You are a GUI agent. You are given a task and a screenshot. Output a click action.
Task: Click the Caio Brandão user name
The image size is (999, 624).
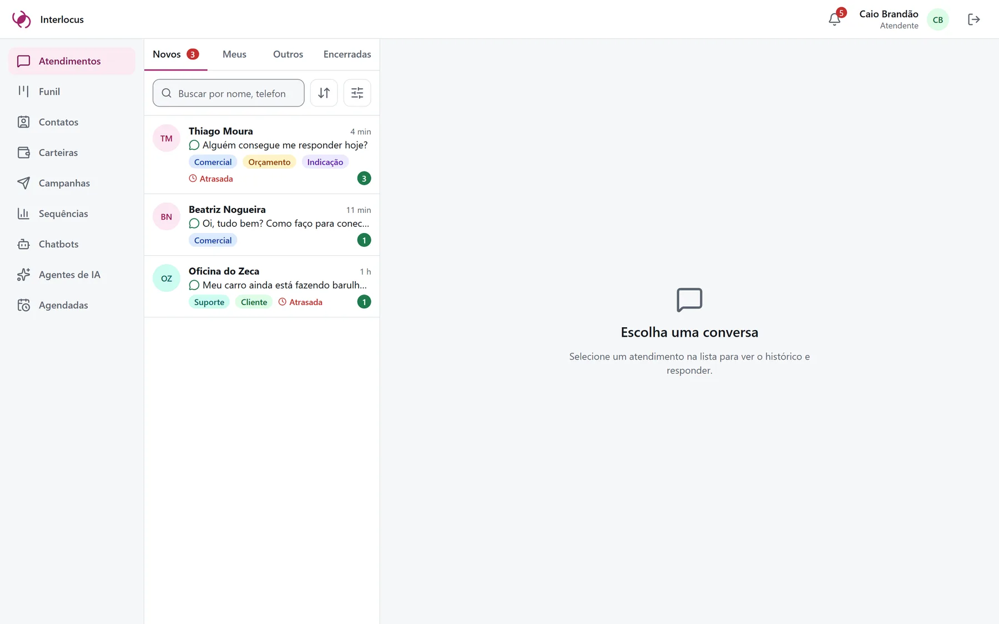[x=888, y=14]
